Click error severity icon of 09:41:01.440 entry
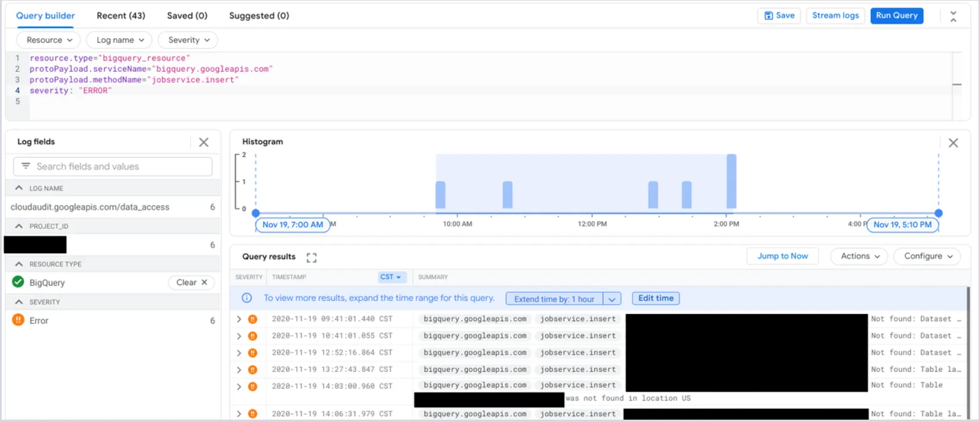 pyautogui.click(x=253, y=319)
